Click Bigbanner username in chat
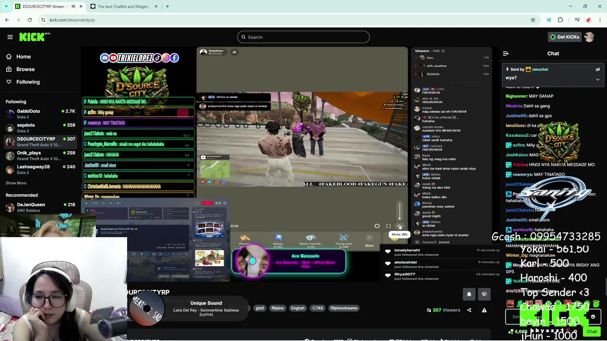Viewport: 607px width, 341px height. (x=516, y=96)
